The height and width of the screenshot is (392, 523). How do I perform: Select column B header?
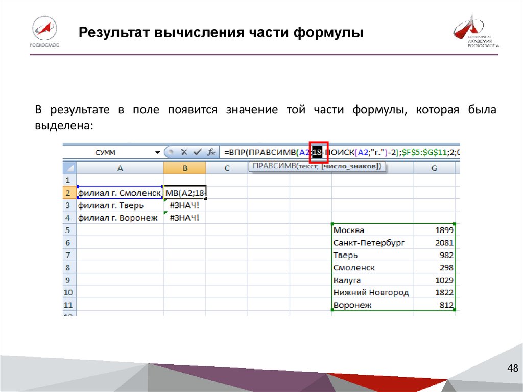(x=184, y=168)
